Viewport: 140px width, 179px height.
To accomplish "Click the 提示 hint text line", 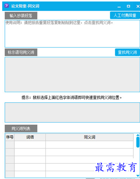I will point(72,97).
